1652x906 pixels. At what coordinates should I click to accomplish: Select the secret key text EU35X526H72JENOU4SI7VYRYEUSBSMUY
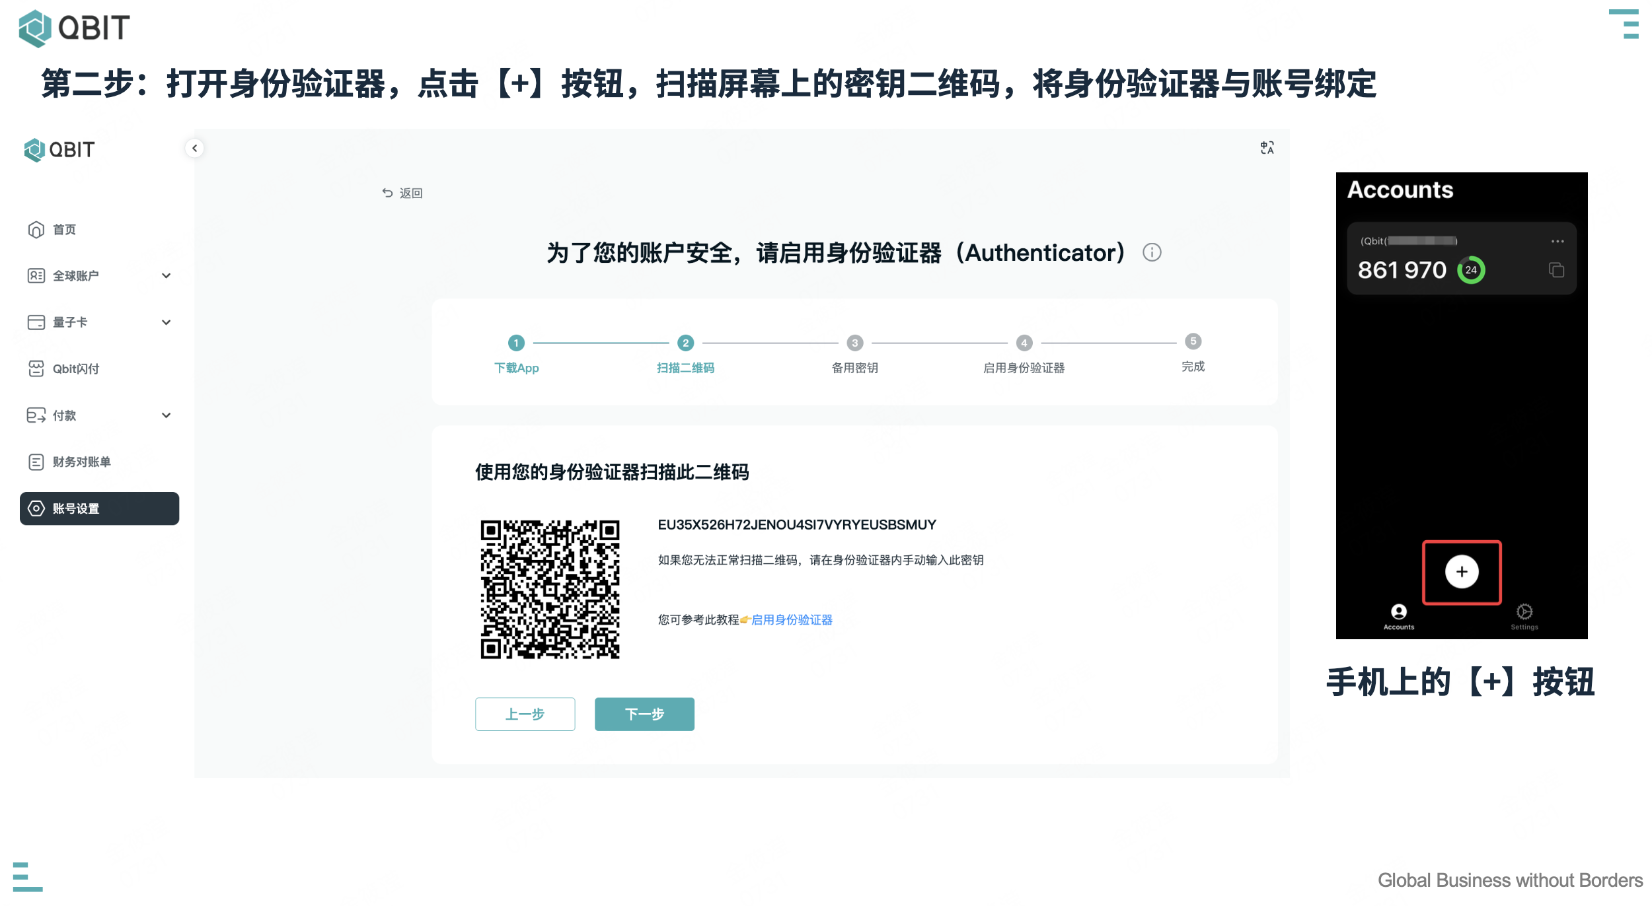797,524
